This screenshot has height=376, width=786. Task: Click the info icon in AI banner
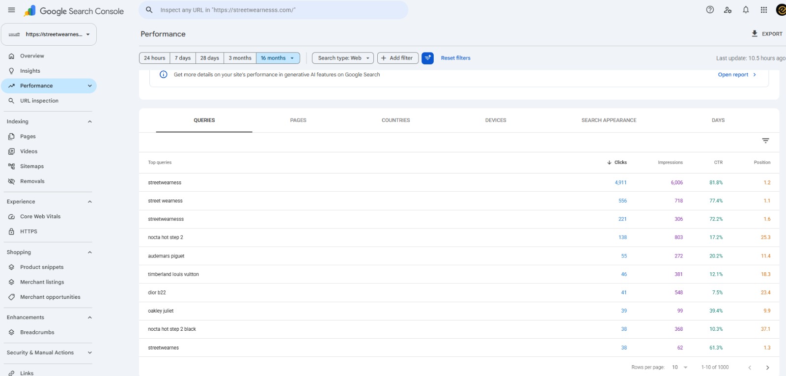click(x=164, y=75)
